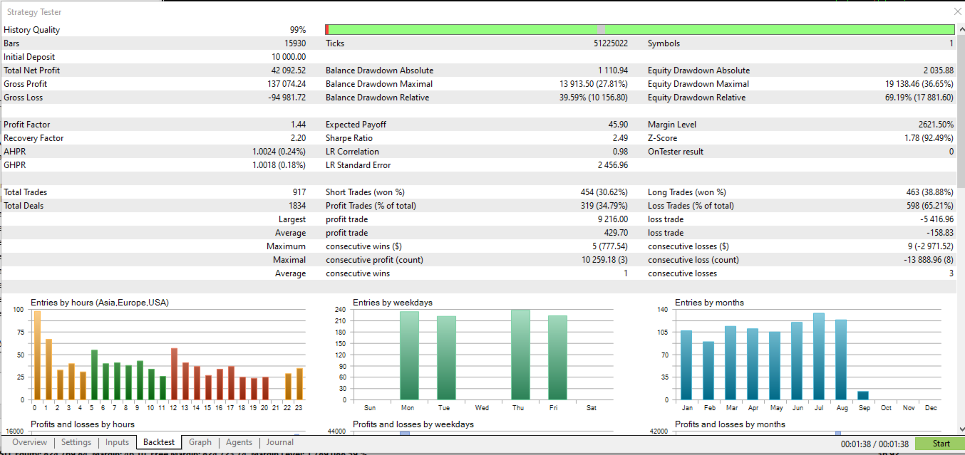Click the hour 12 bar in Entries by hours
Image resolution: width=965 pixels, height=455 pixels.
click(174, 374)
